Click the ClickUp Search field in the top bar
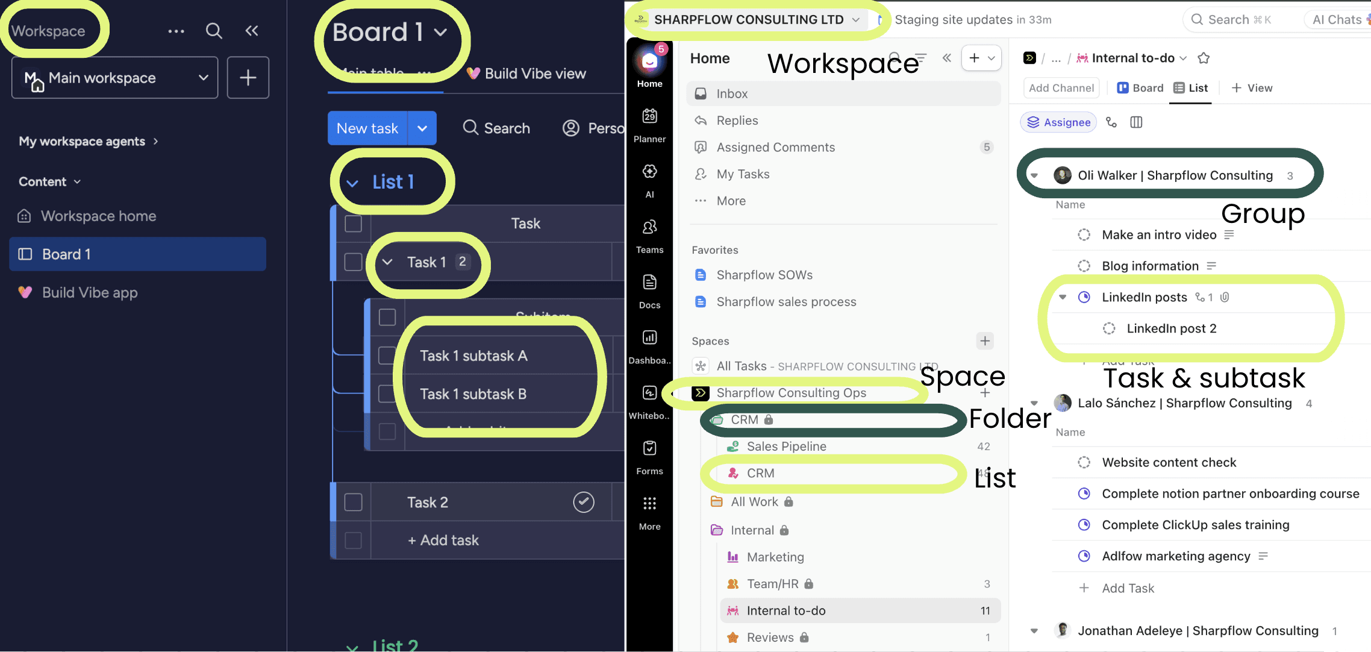The width and height of the screenshot is (1371, 652). pos(1240,20)
